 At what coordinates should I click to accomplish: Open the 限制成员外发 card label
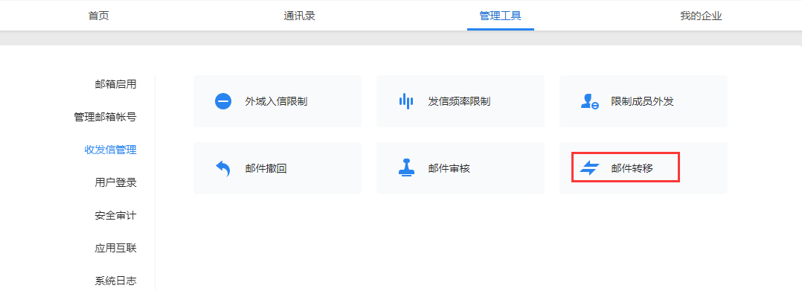(643, 101)
